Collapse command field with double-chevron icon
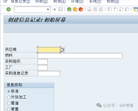Image resolution: width=138 pixels, height=111 pixels. pos(54,9)
